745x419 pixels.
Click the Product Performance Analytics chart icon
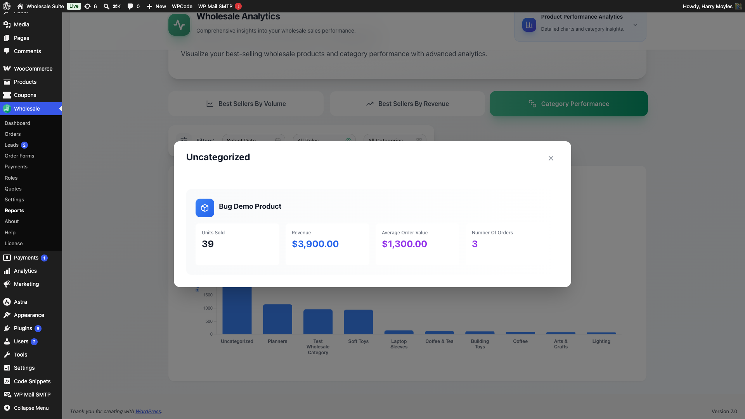pyautogui.click(x=529, y=25)
